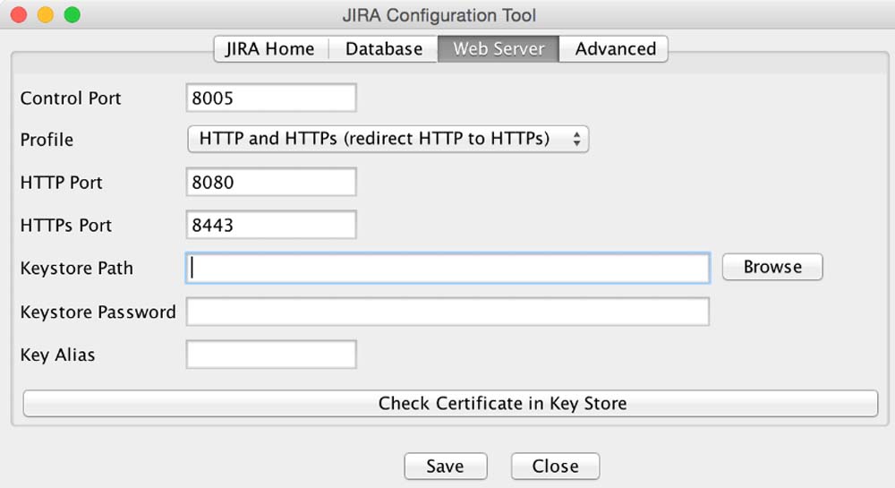Select the Web Server tab
This screenshot has height=488, width=895.
498,49
